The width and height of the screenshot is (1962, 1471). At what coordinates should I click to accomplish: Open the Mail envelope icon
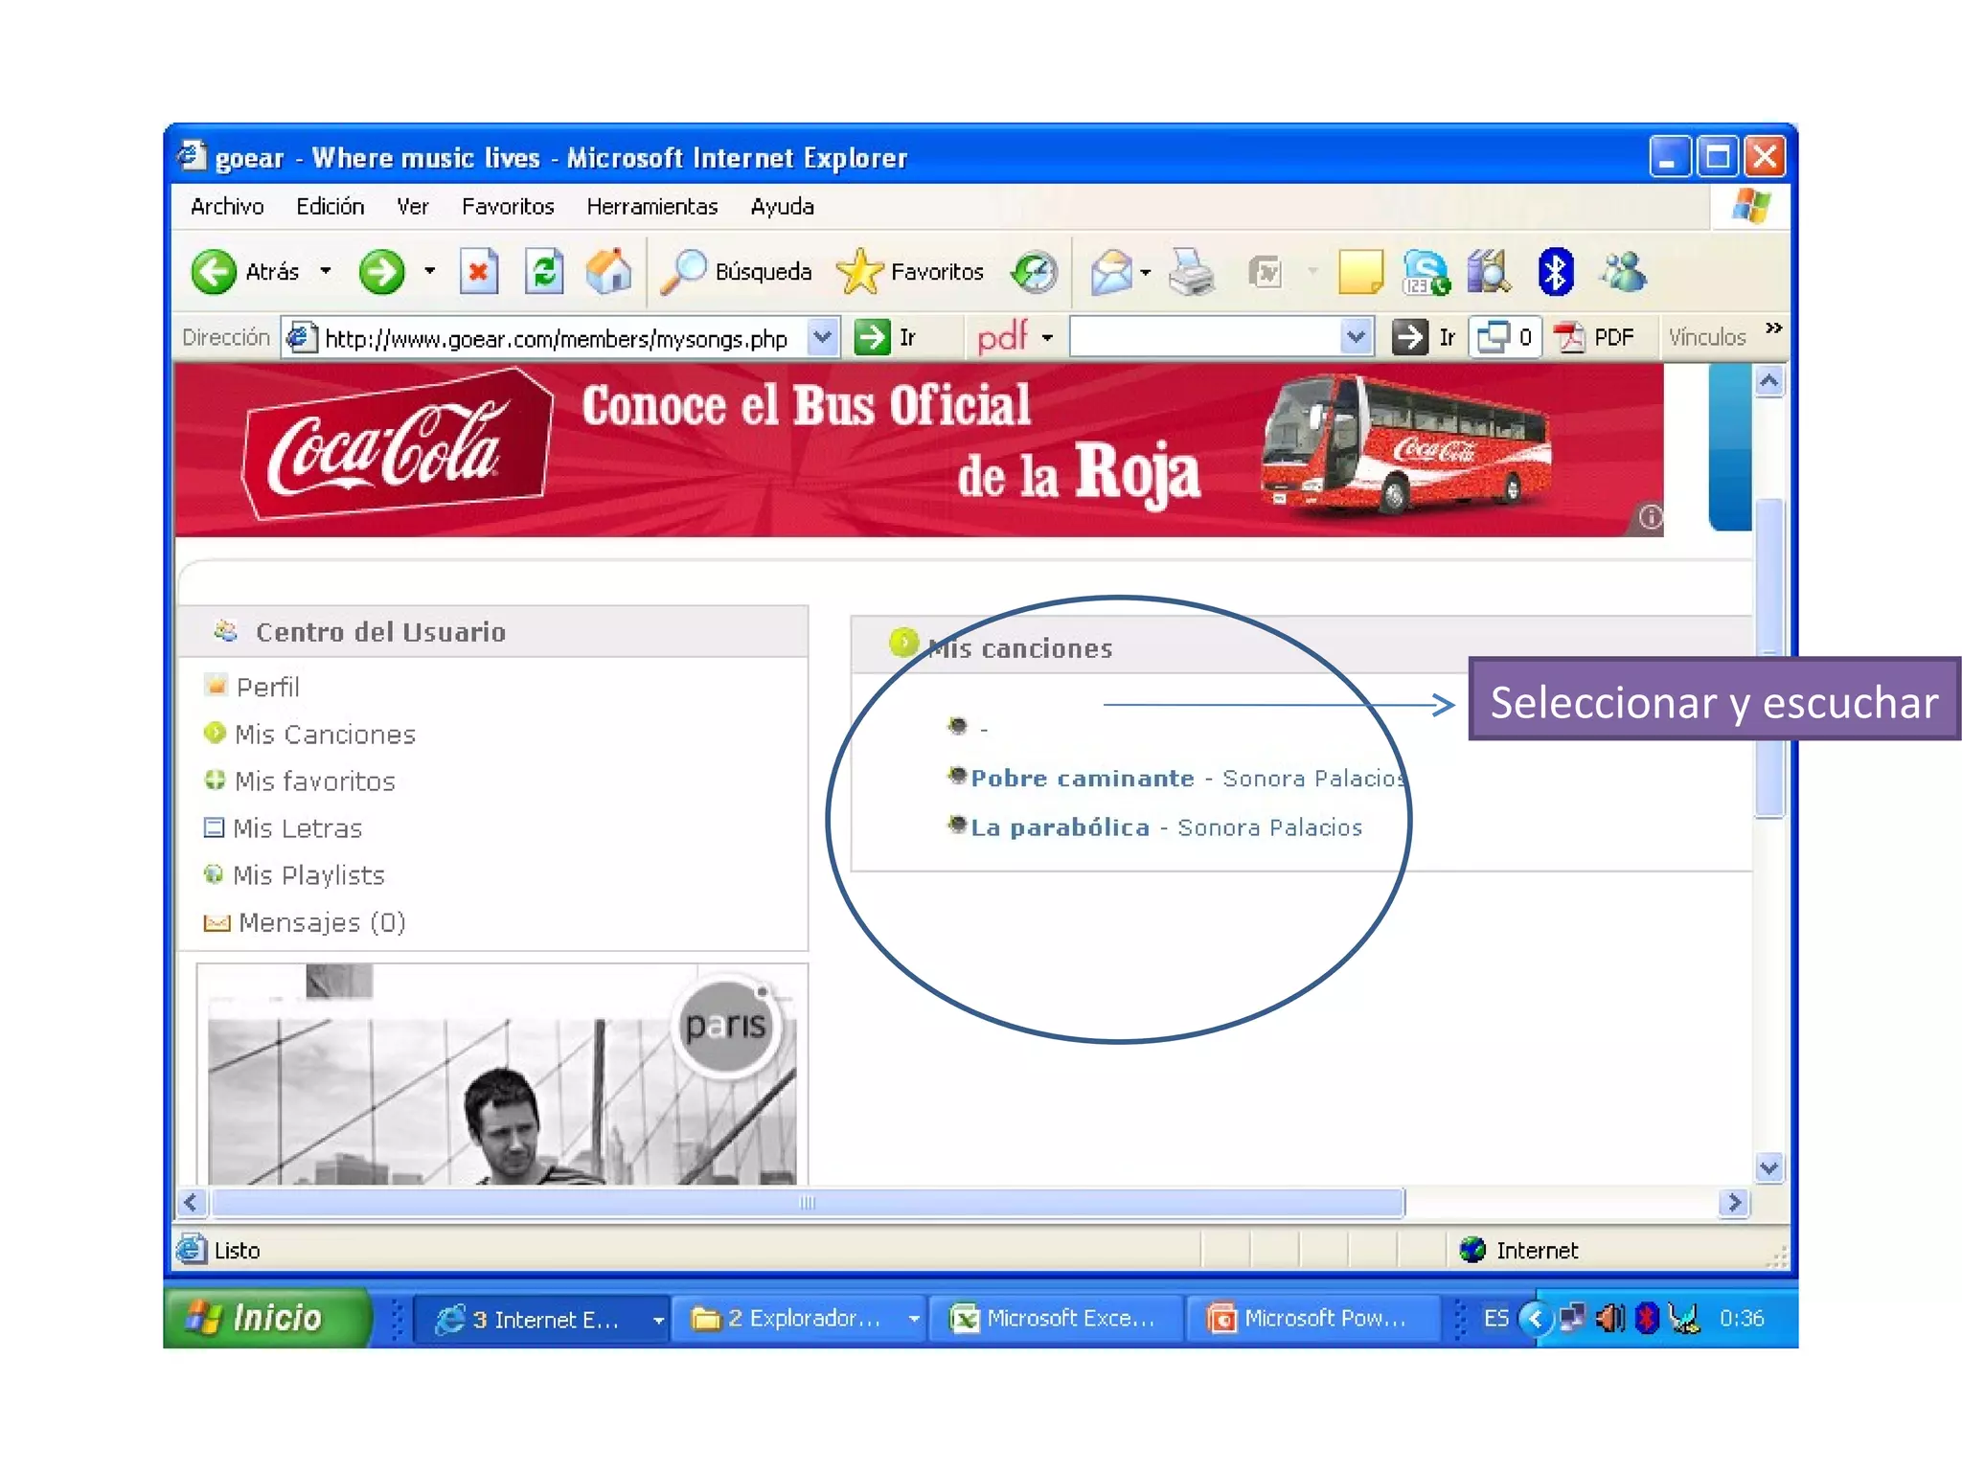[1111, 272]
